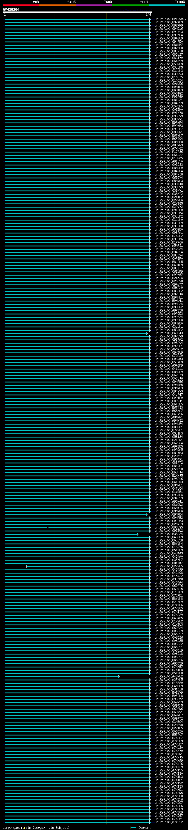Click label UniRef100_P43643

169,333
